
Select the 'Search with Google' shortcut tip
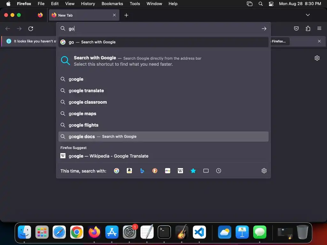[x=163, y=61]
